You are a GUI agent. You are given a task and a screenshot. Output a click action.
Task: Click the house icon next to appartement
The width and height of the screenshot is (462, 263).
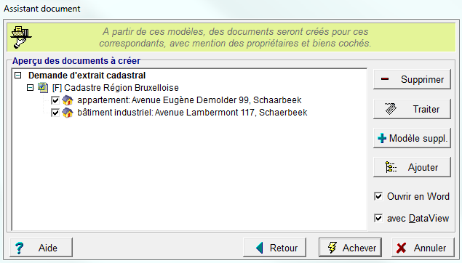(68, 100)
